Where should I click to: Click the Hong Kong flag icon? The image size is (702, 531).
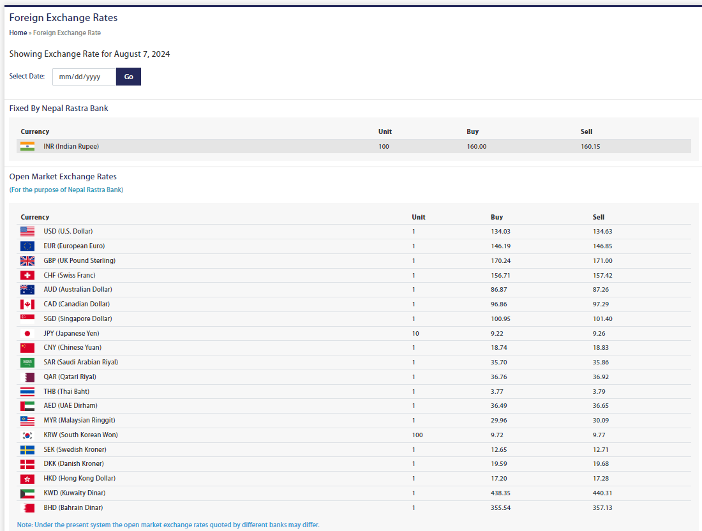(27, 479)
